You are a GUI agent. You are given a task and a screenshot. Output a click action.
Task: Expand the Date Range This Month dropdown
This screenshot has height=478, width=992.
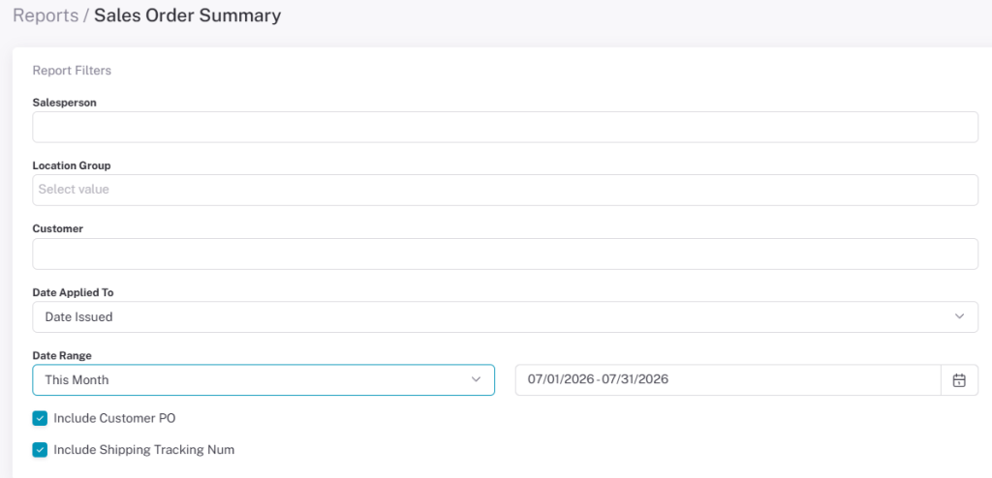263,380
